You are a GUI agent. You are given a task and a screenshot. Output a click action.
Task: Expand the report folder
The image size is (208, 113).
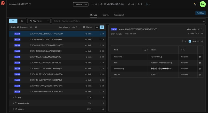tap(13, 109)
